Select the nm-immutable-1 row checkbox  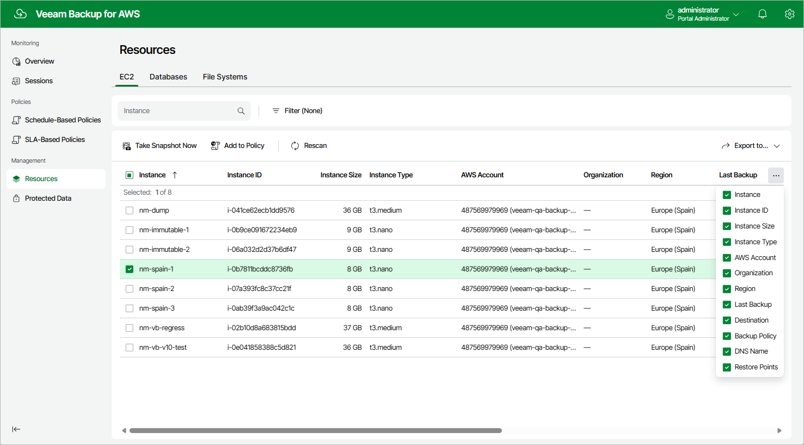click(x=130, y=230)
